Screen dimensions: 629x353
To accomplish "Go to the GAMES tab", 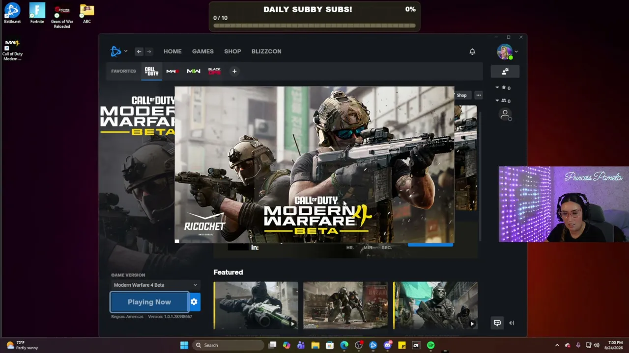I will tap(203, 51).
